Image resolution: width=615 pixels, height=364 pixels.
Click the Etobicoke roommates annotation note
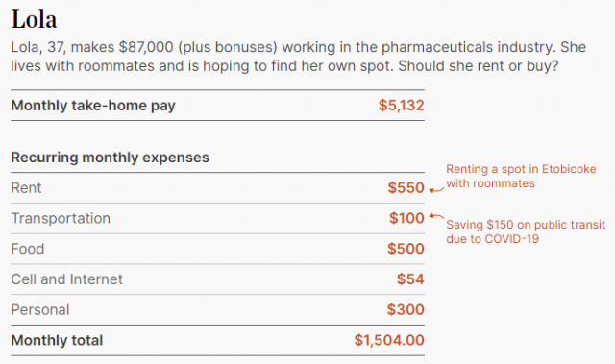pos(521,177)
